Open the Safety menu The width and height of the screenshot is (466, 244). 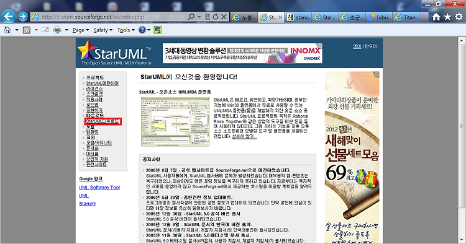[x=103, y=30]
